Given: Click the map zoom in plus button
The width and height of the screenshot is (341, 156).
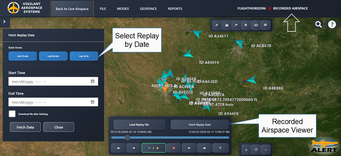Looking at the screenshot, I should pos(246,150).
